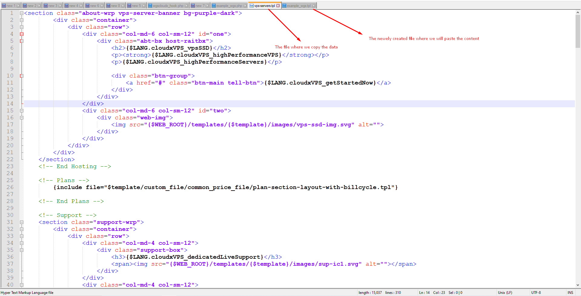The image size is (581, 296).
Task: Close the new 1 tab
Action: click(18, 6)
